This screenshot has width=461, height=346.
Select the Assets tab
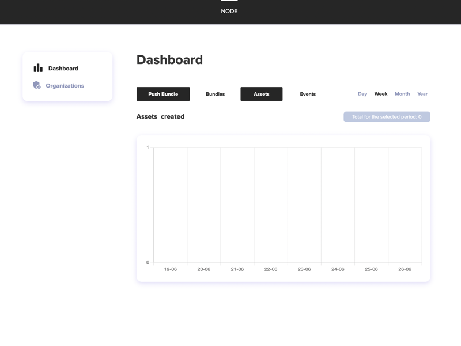point(261,94)
